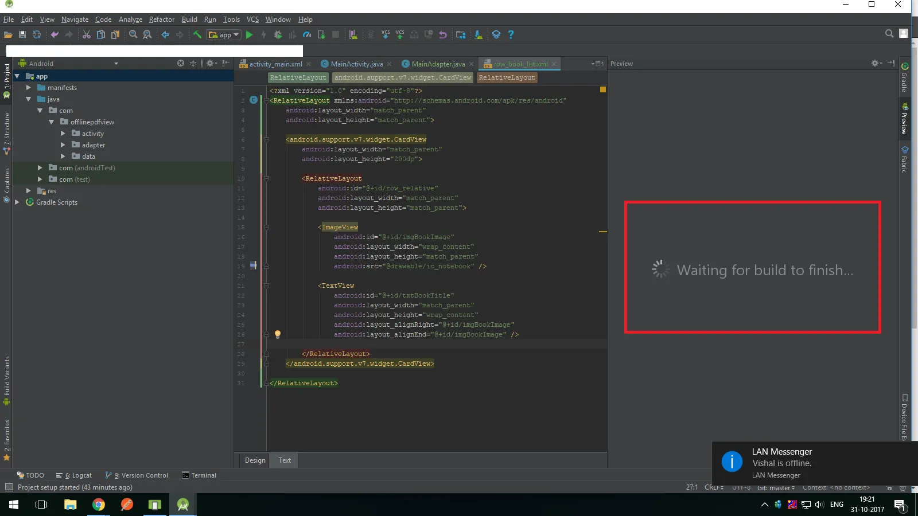
Task: Click the Revert purple arrow icon
Action: [x=443, y=34]
